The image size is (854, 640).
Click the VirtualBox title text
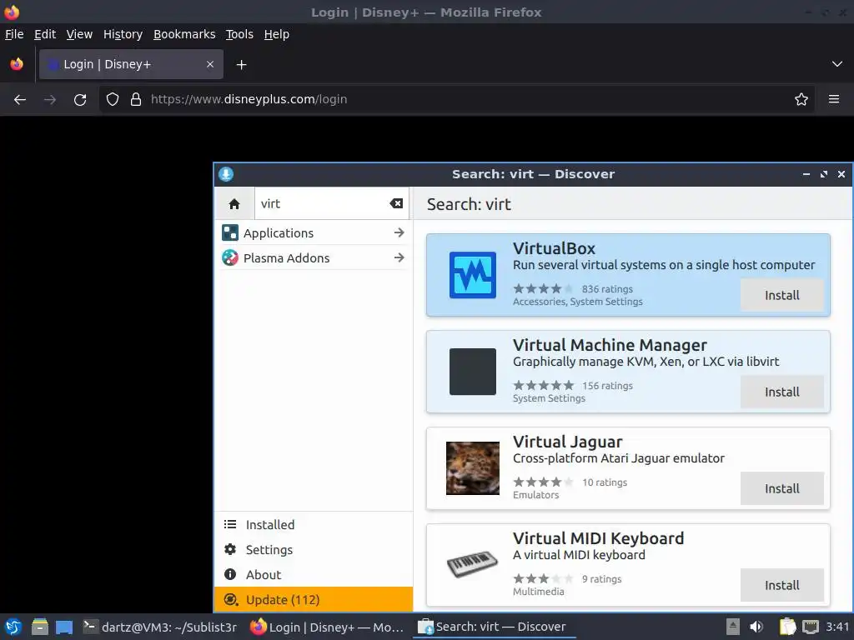554,248
